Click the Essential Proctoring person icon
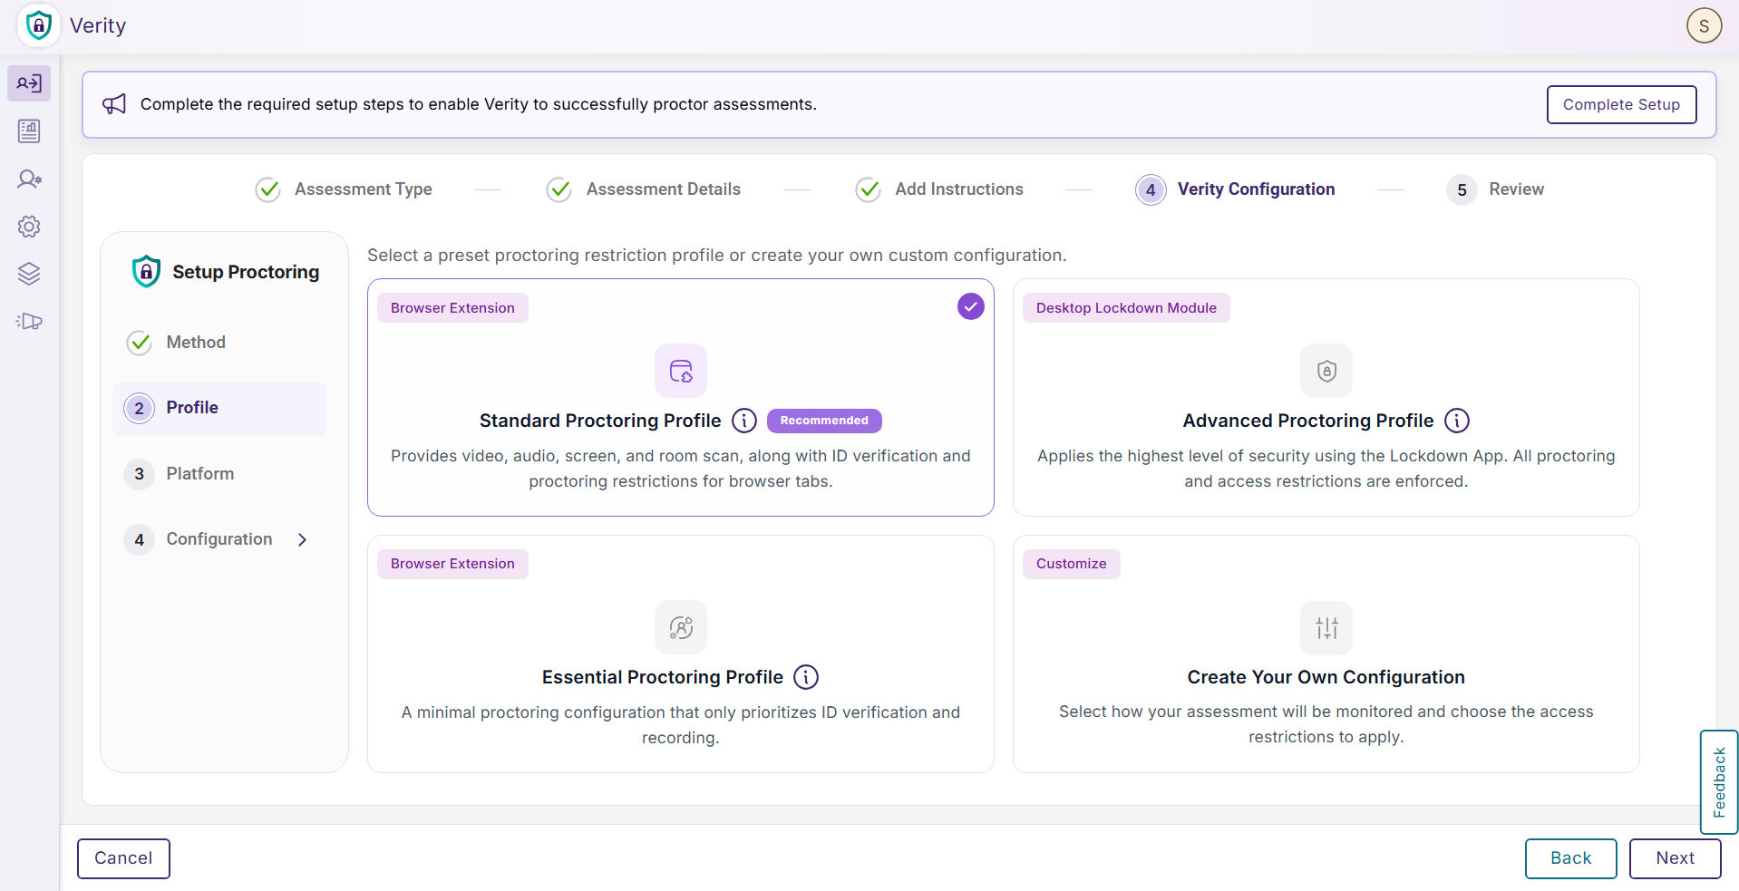The image size is (1739, 891). click(x=681, y=627)
